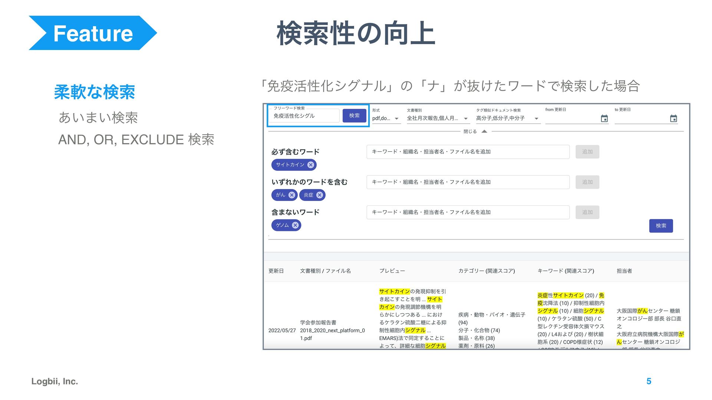Click 追加 button for 必ず含むワード
The width and height of the screenshot is (712, 400).
pos(587,152)
